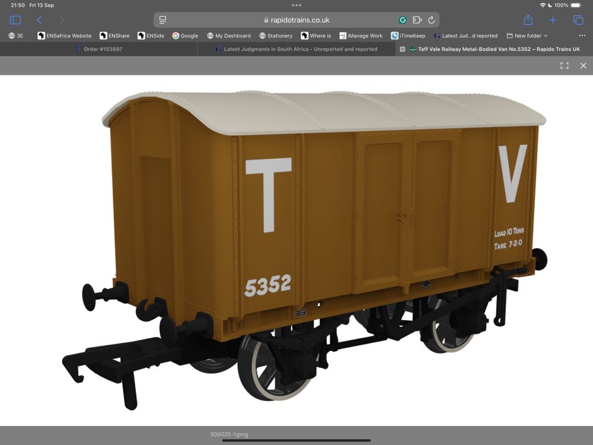Screen dimensions: 593x445
Task: Close the Taff Vale Railway tab
Action: click(403, 49)
